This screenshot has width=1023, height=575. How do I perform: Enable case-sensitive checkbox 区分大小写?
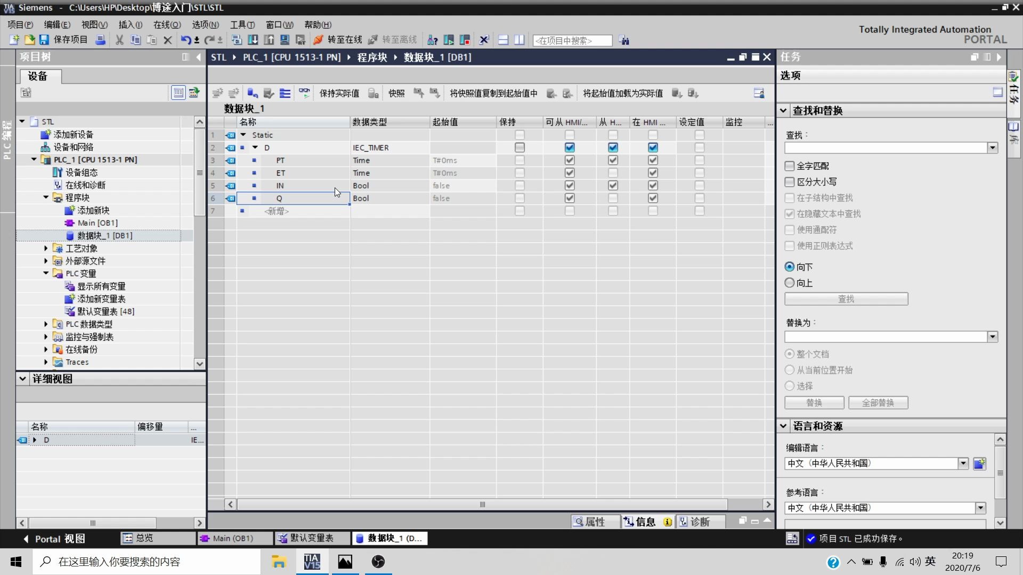790,182
